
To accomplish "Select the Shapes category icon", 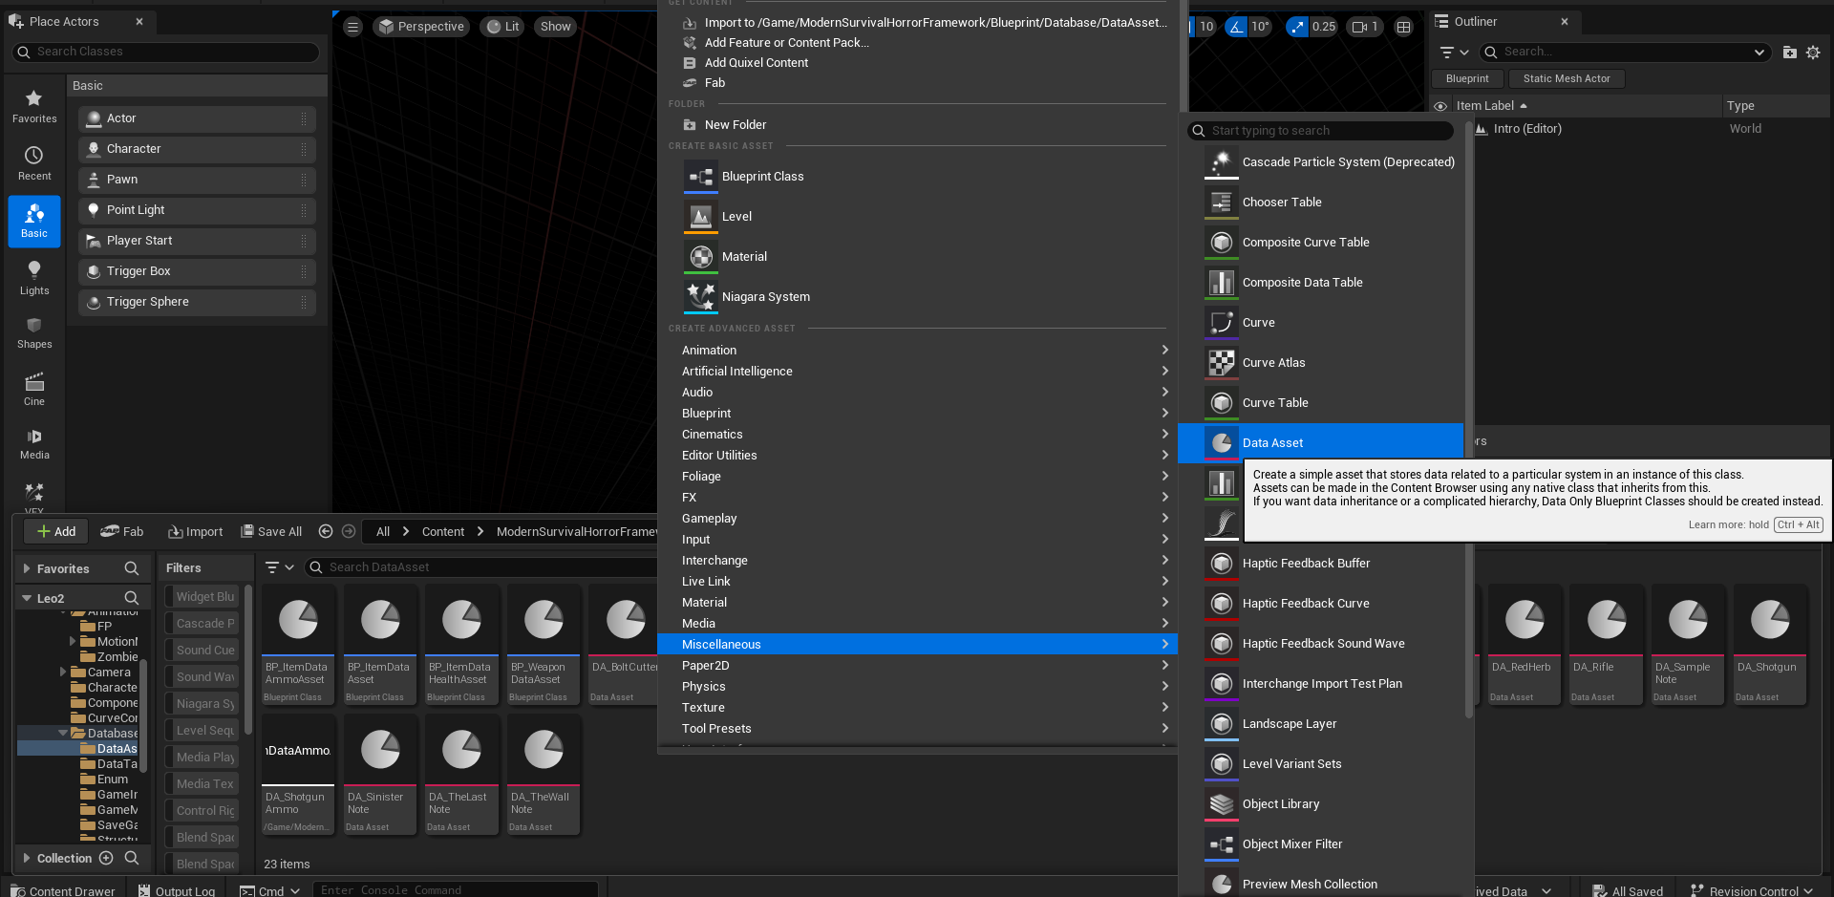I will point(34,325).
